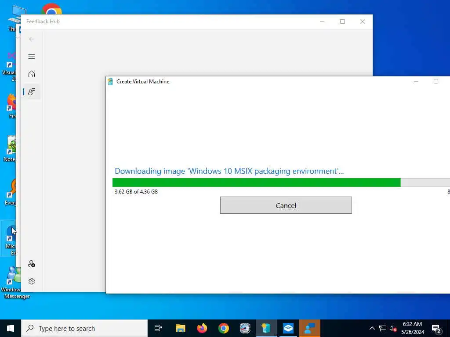Click the back arrow in Feedback Hub

pos(32,39)
